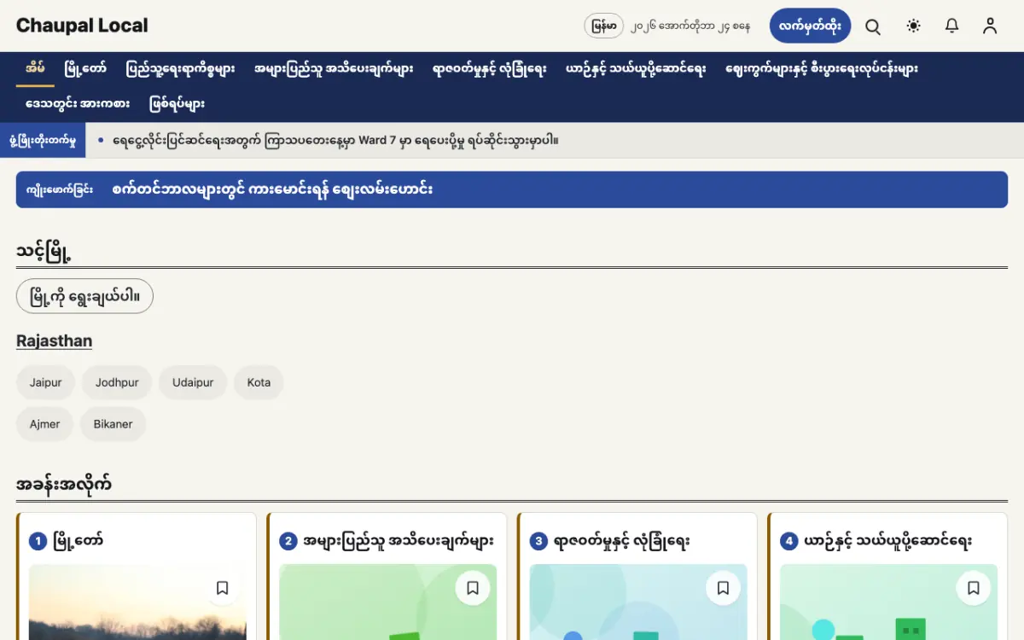This screenshot has height=640, width=1024.
Task: Toggle the sun brightness theme icon
Action: pyautogui.click(x=914, y=26)
